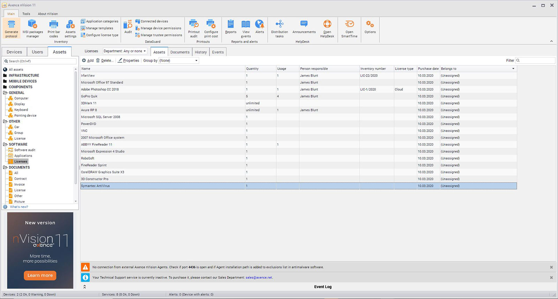
Task: Open Printout audit
Action: click(194, 25)
